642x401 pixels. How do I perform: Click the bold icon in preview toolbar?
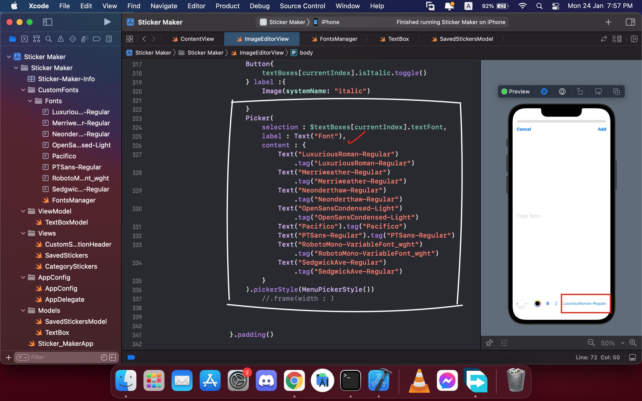coord(547,304)
